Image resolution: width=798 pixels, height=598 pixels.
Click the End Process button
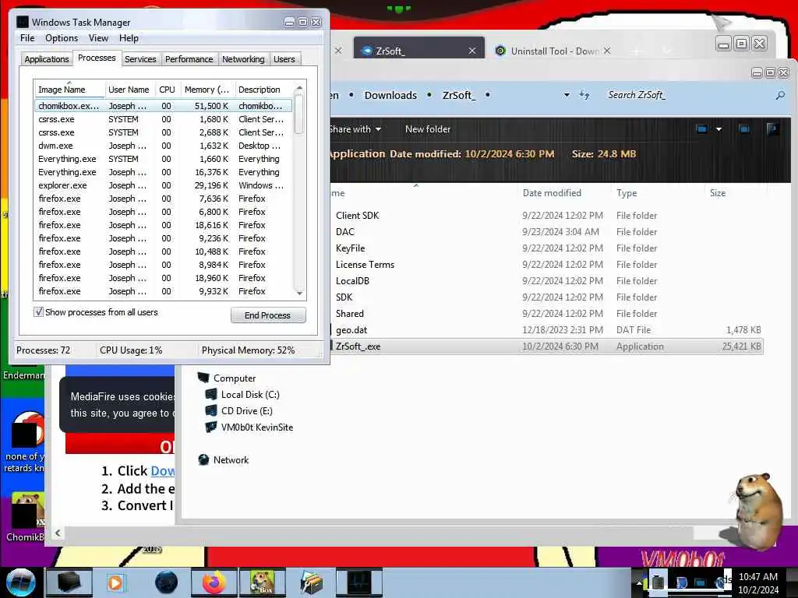point(268,315)
